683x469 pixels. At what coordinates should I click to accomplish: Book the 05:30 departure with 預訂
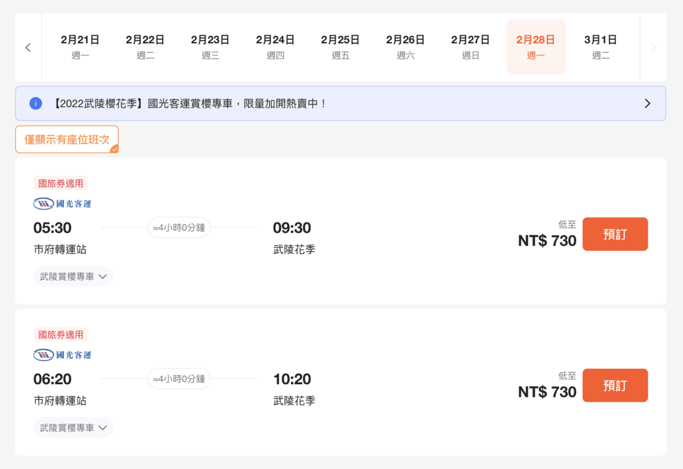tap(615, 234)
